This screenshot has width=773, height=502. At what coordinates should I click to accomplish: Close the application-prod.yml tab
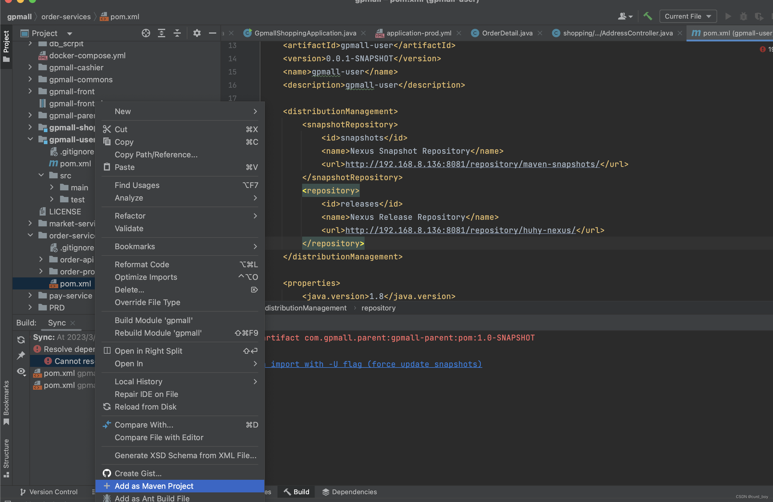(x=459, y=33)
